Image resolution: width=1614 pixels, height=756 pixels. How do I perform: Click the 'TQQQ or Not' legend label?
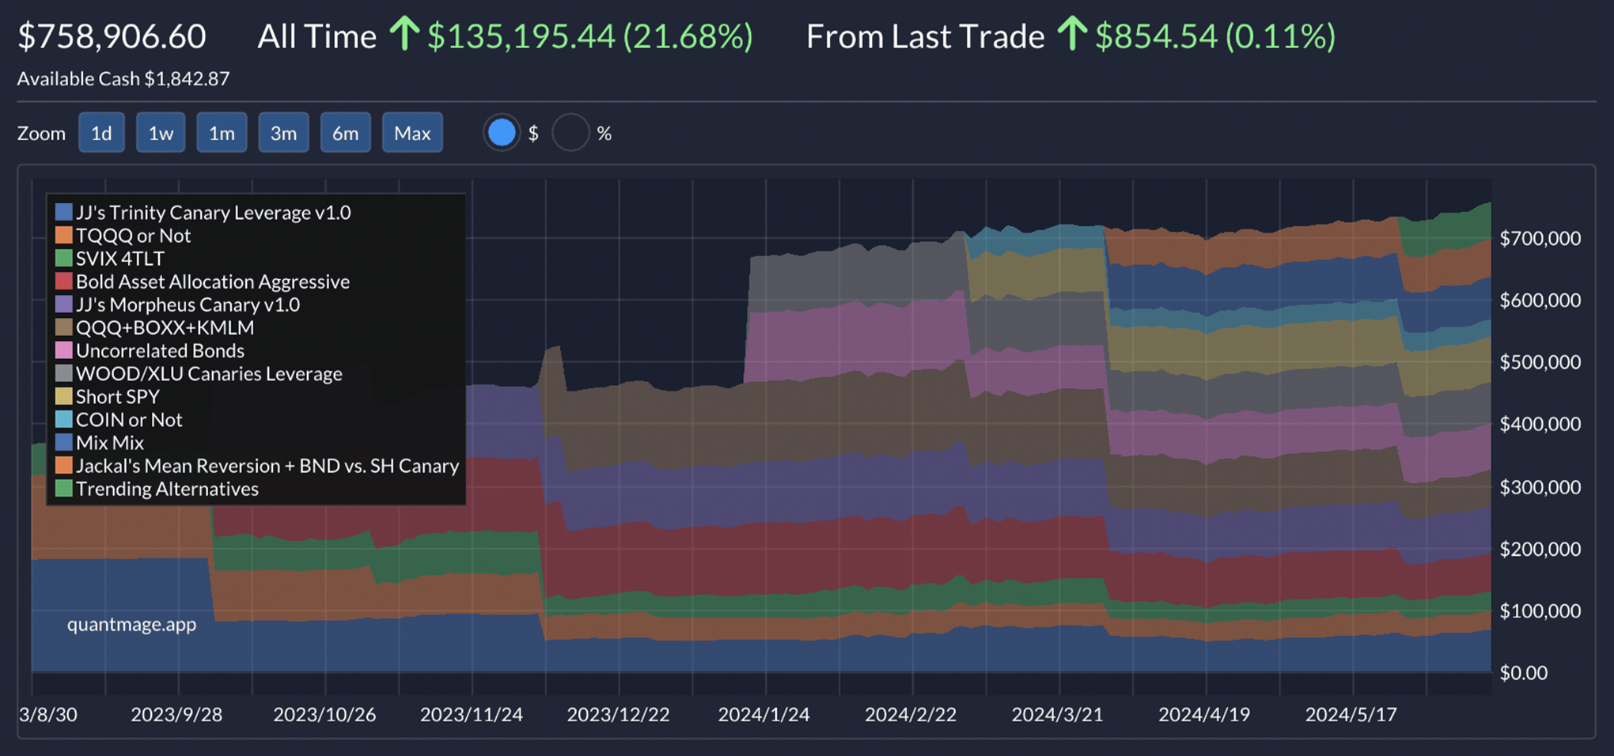133,236
